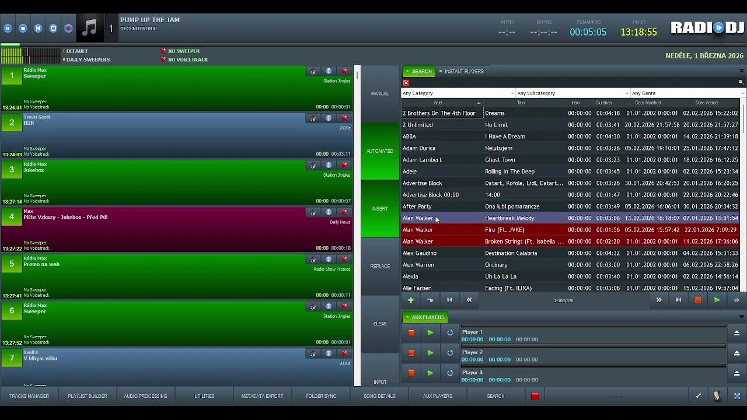The image size is (747, 420).
Task: Click the loop icon for Player 2
Action: tap(450, 353)
